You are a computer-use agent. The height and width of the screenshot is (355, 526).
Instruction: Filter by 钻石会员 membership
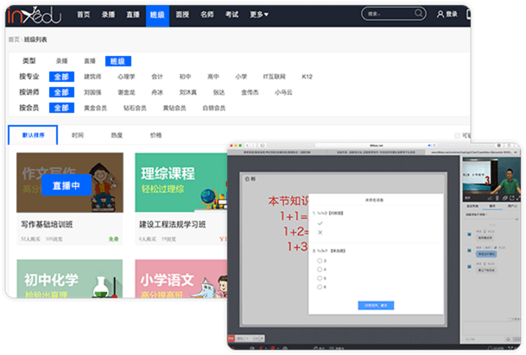(135, 108)
